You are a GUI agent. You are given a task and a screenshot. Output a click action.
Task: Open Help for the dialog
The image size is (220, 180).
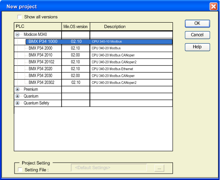click(x=197, y=47)
